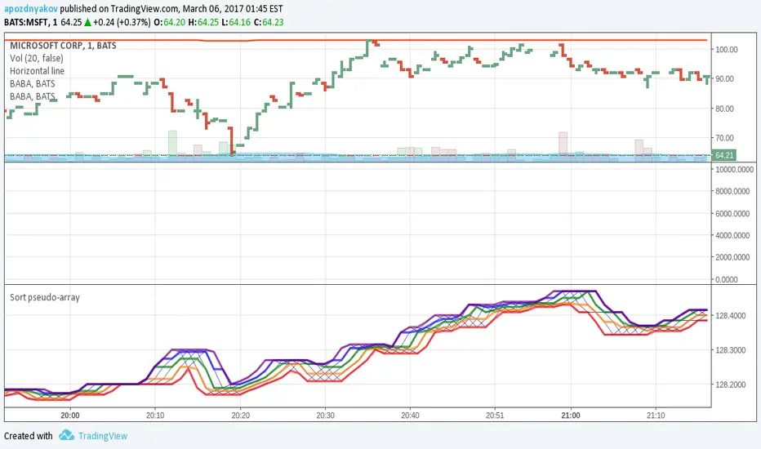Click the TradingView cloud logo icon
761x449 pixels.
tap(66, 435)
